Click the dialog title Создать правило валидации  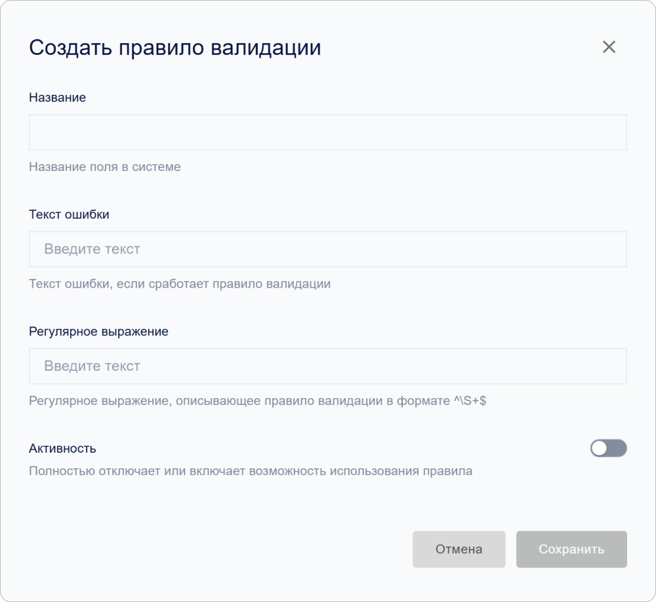tap(174, 47)
